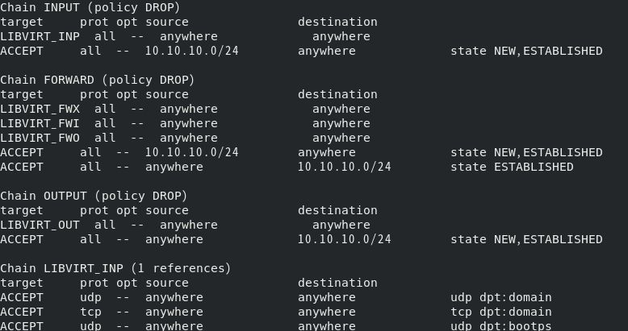The image size is (628, 331).
Task: Select the LIBVIRT_OUT target text
Action: tap(40, 225)
